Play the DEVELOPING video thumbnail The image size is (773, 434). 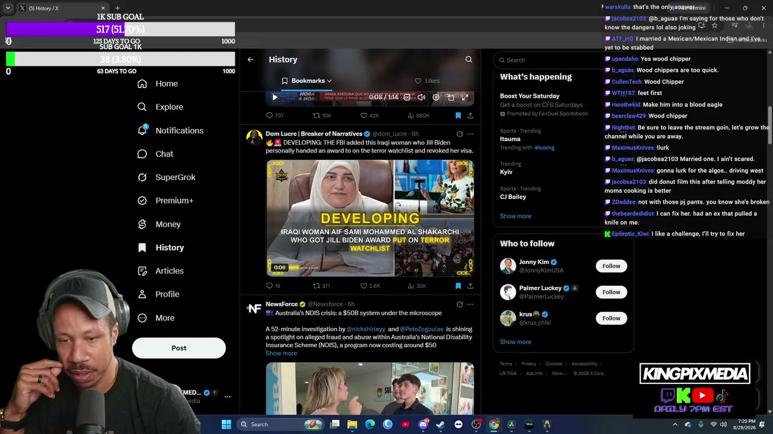tap(370, 218)
